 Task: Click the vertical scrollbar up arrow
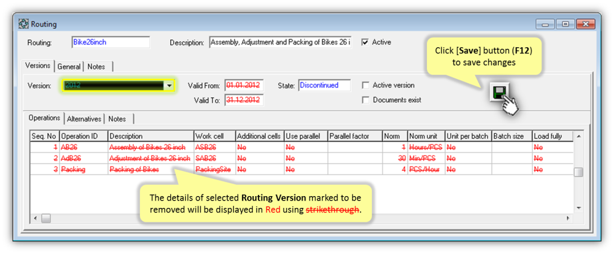pos(579,137)
